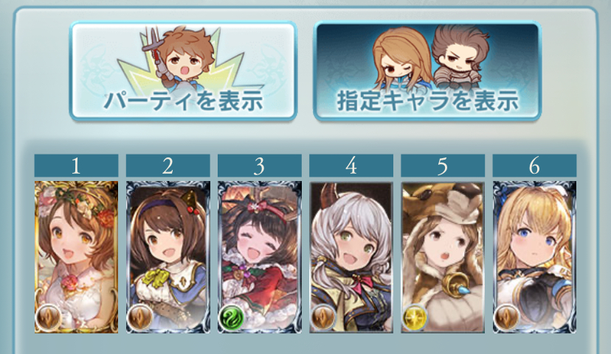
Task: Pick the blonde blue-eyed girl portrait
Action: point(534,257)
